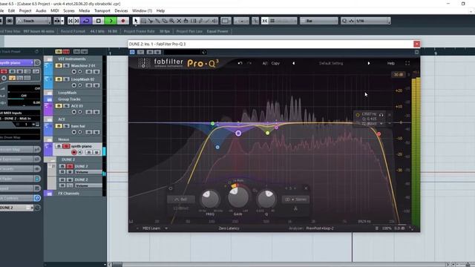Viewport: 475px width, 267px height.
Task: Load the next preset with right arrow
Action: click(x=369, y=63)
